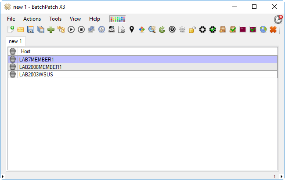The width and height of the screenshot is (285, 180).
Task: Add hosts with the green plus icon
Action: point(51,29)
